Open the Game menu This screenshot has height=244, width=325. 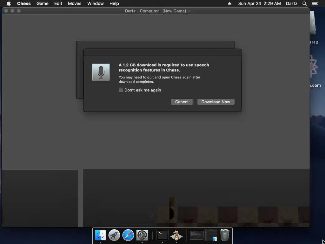pos(43,3)
